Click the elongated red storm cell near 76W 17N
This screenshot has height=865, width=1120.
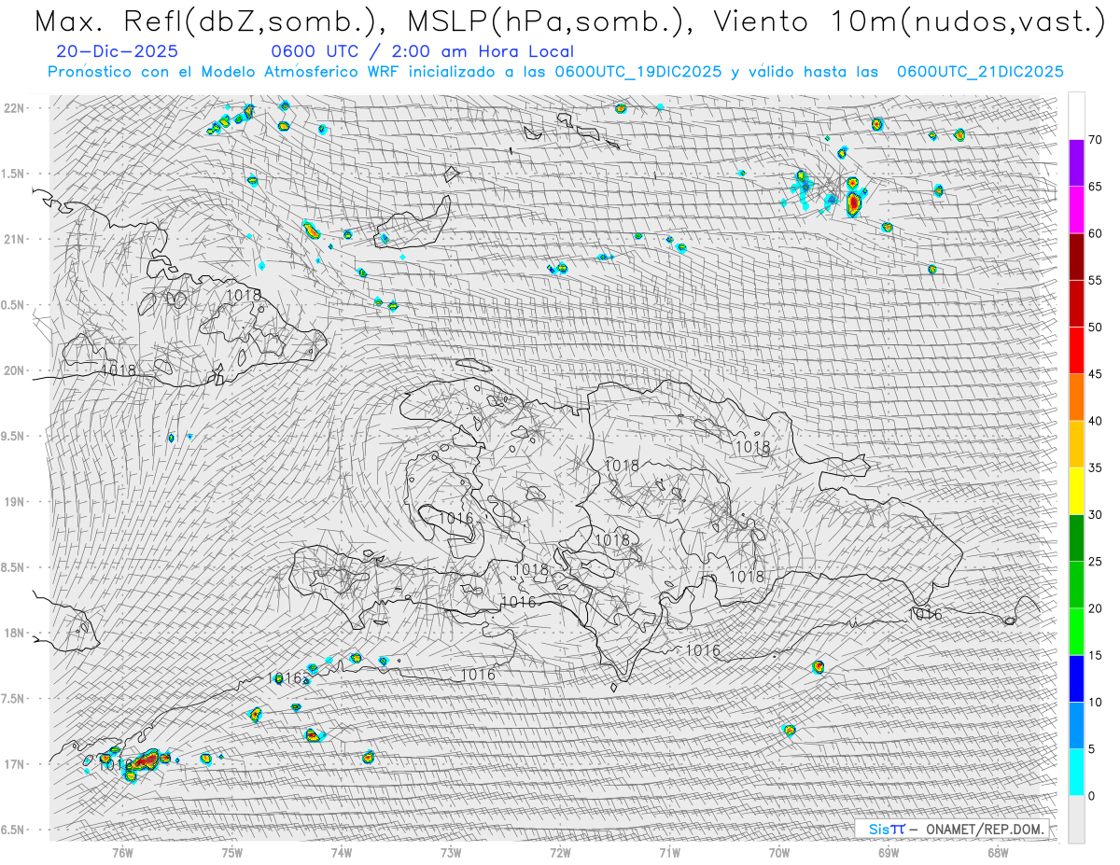[x=143, y=760]
